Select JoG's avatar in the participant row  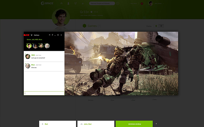click(35, 46)
